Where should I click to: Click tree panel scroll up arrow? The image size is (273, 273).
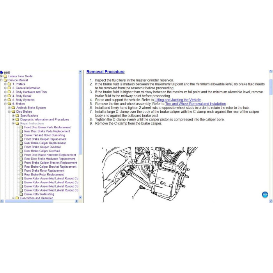[80, 71]
